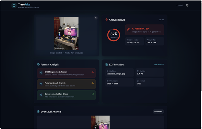The image size is (202, 129).
Task: Click the GAN Fingerprint Detection fingerprint icon
Action: [x=41, y=73]
